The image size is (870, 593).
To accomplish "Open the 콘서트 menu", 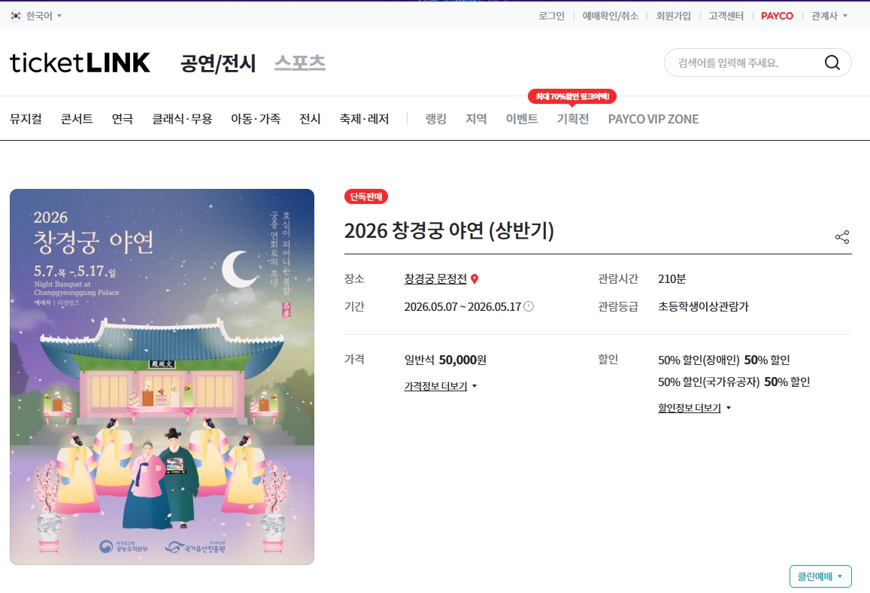I will pos(77,119).
